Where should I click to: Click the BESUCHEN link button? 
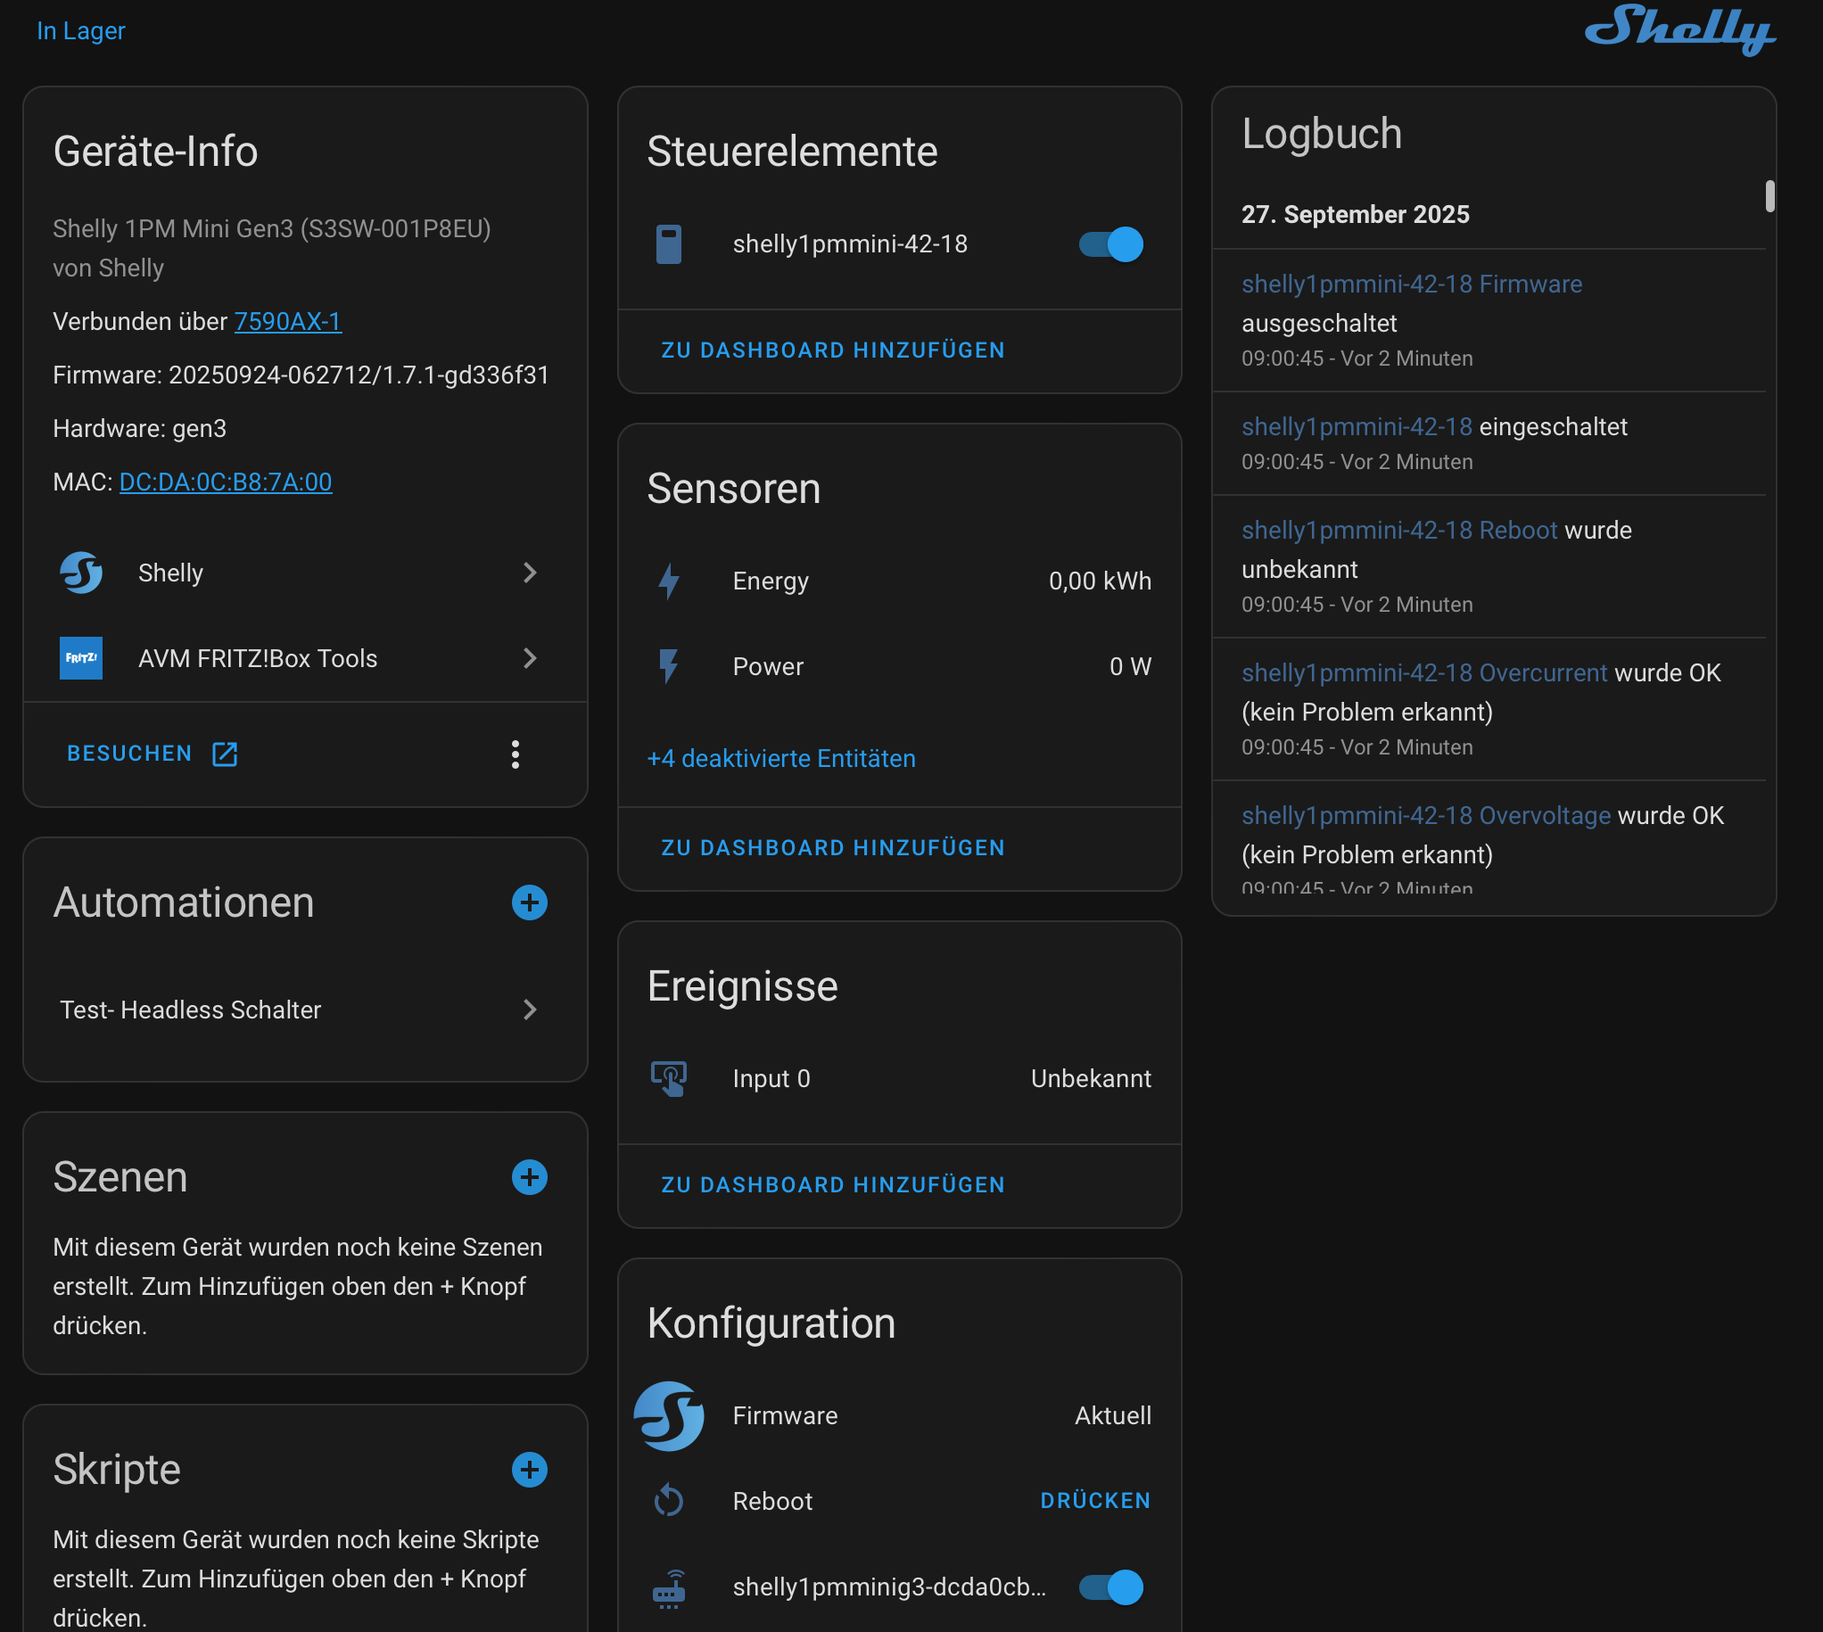tap(152, 754)
